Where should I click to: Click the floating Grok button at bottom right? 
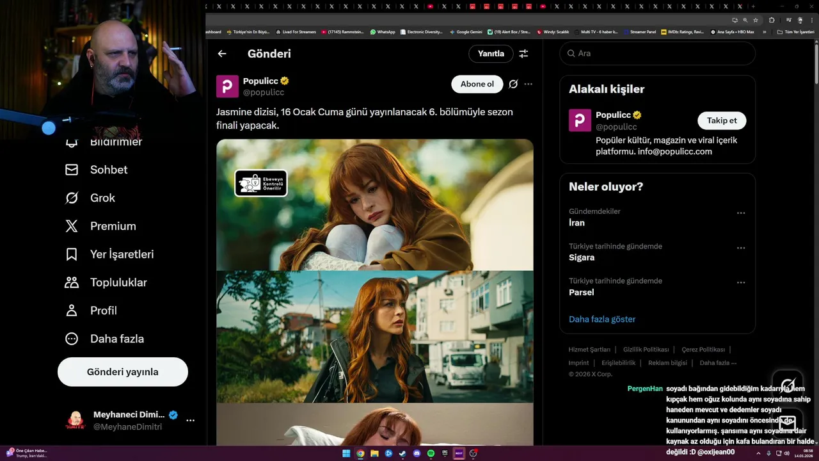pos(788,385)
